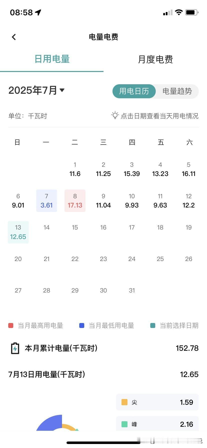The width and height of the screenshot is (207, 448).
Task: Tap the status bar time 08:58
Action: click(21, 12)
